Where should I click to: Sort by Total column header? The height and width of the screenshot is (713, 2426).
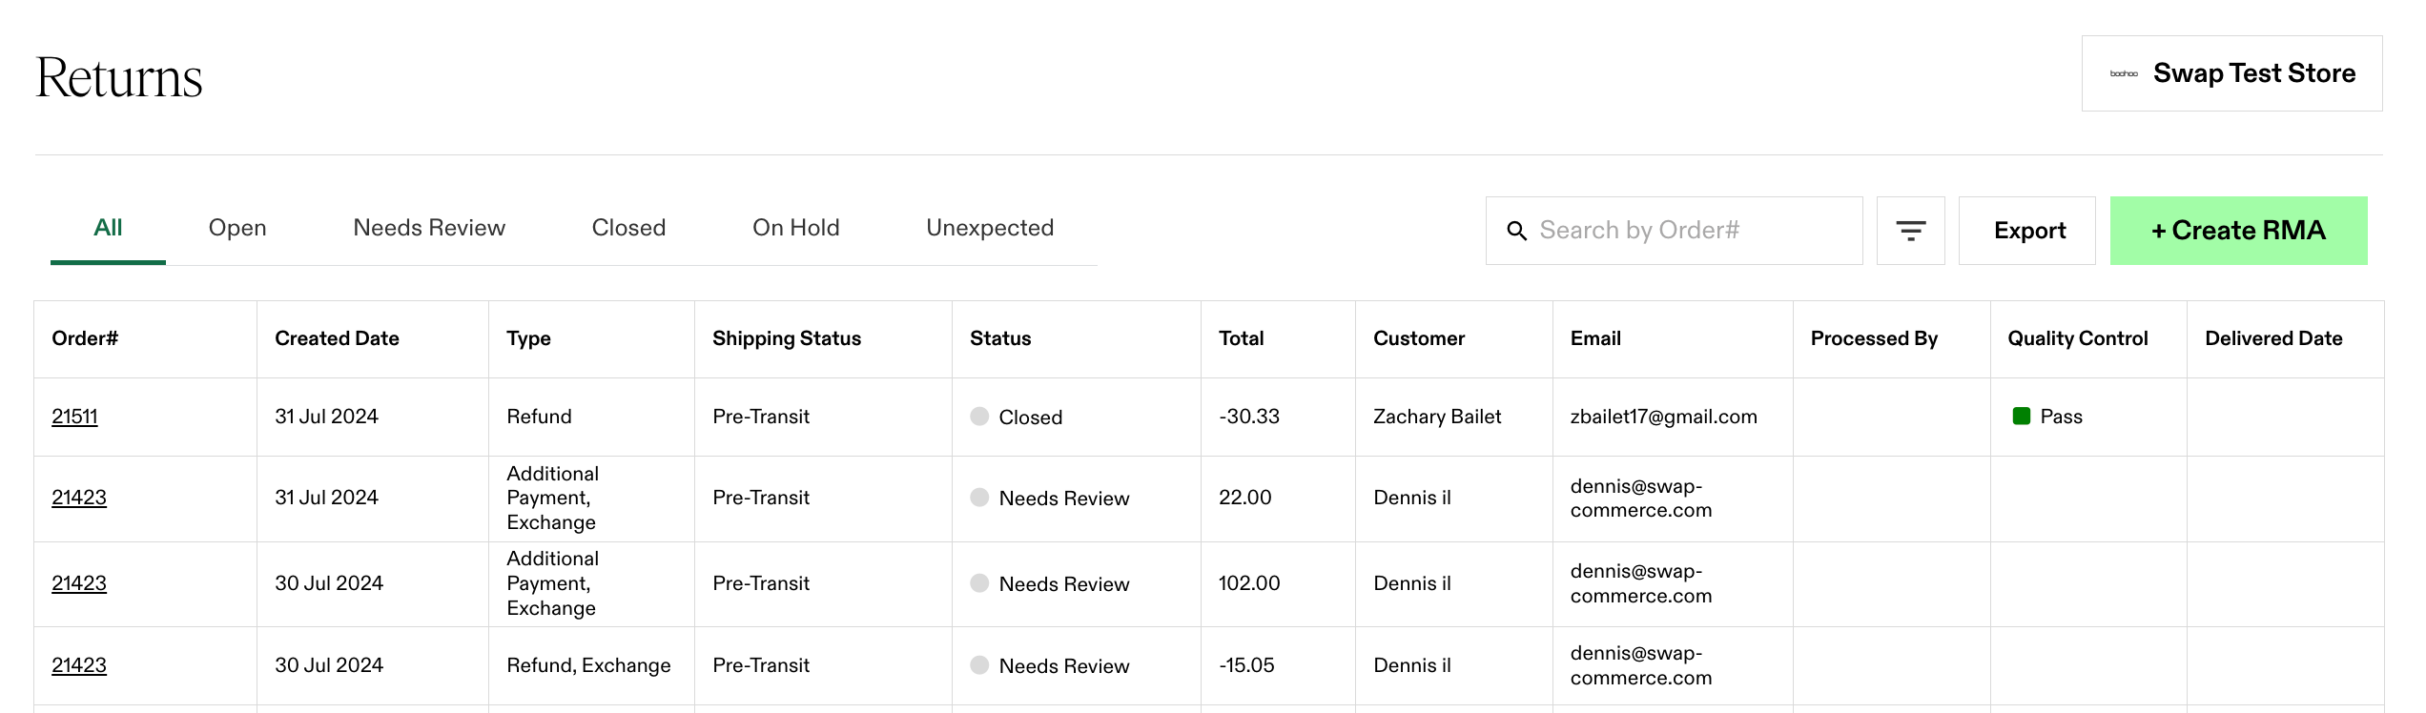(1241, 338)
